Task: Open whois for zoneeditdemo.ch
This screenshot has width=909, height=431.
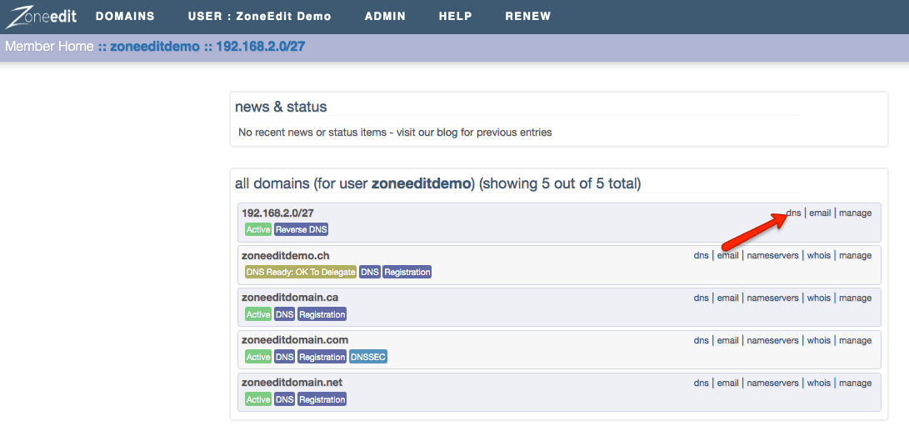Action: pyautogui.click(x=819, y=255)
